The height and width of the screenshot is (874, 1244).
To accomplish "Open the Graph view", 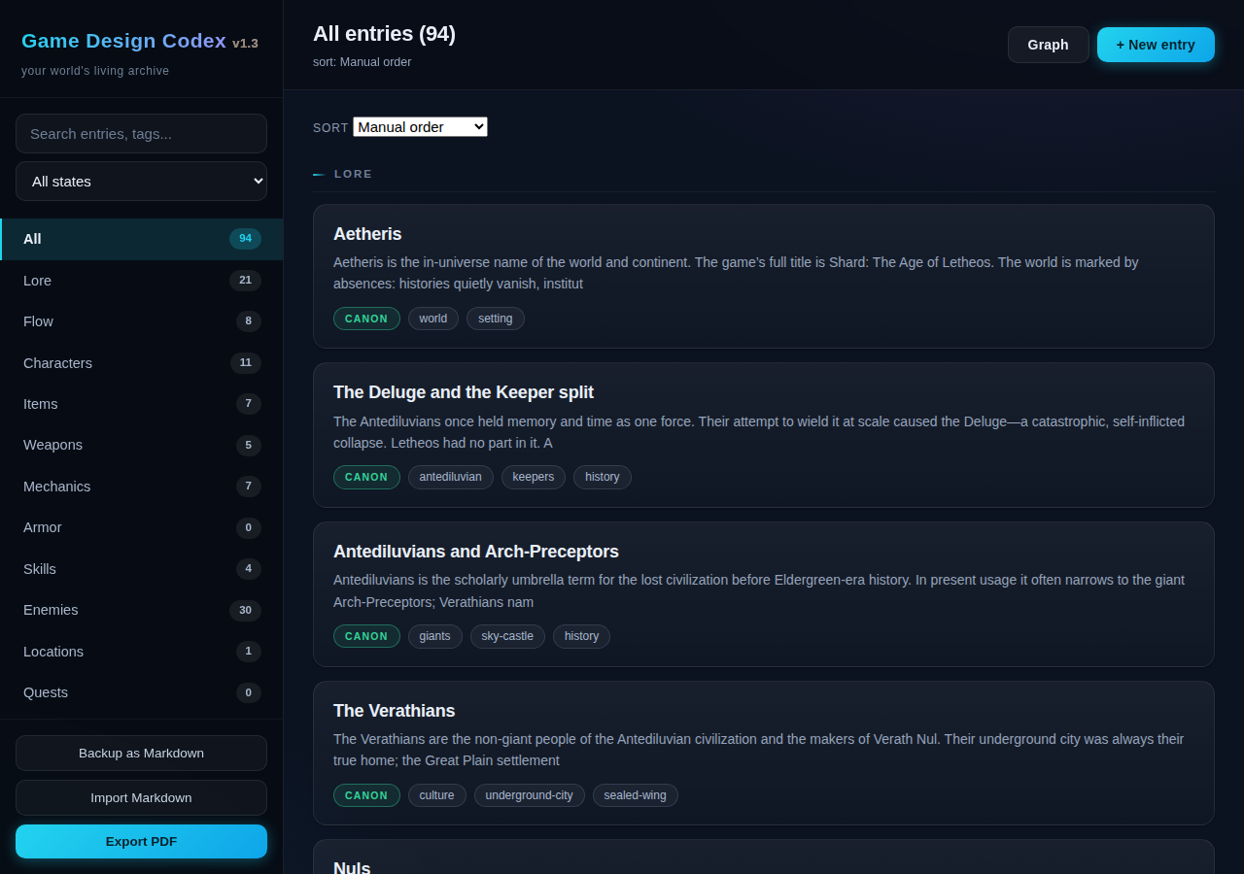I will pos(1048,45).
